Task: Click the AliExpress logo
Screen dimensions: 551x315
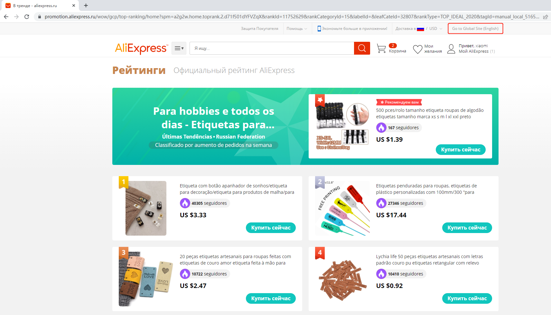Action: (141, 48)
